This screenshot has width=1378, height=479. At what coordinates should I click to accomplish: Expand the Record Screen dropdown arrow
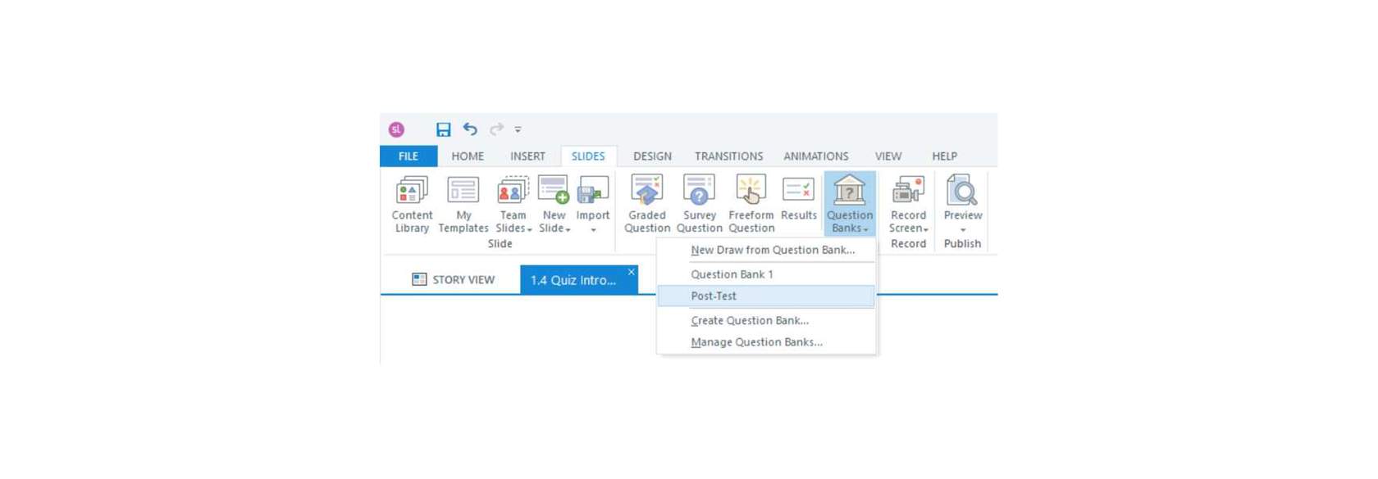[925, 230]
